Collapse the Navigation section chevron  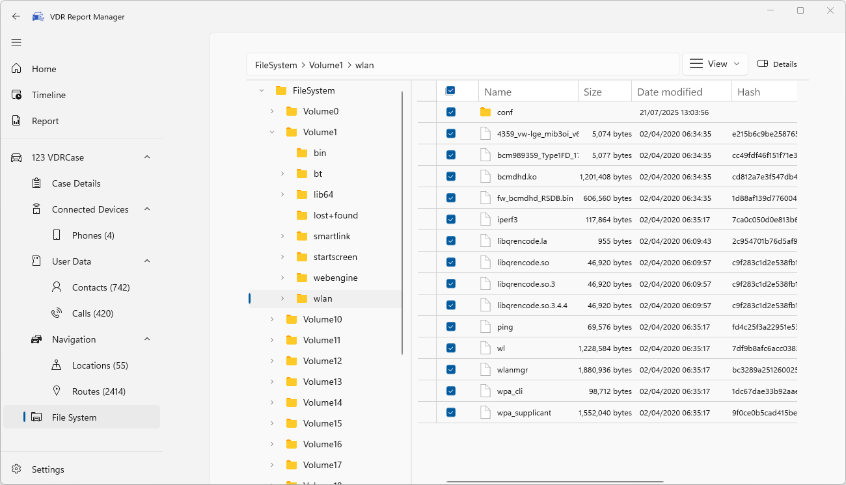147,339
